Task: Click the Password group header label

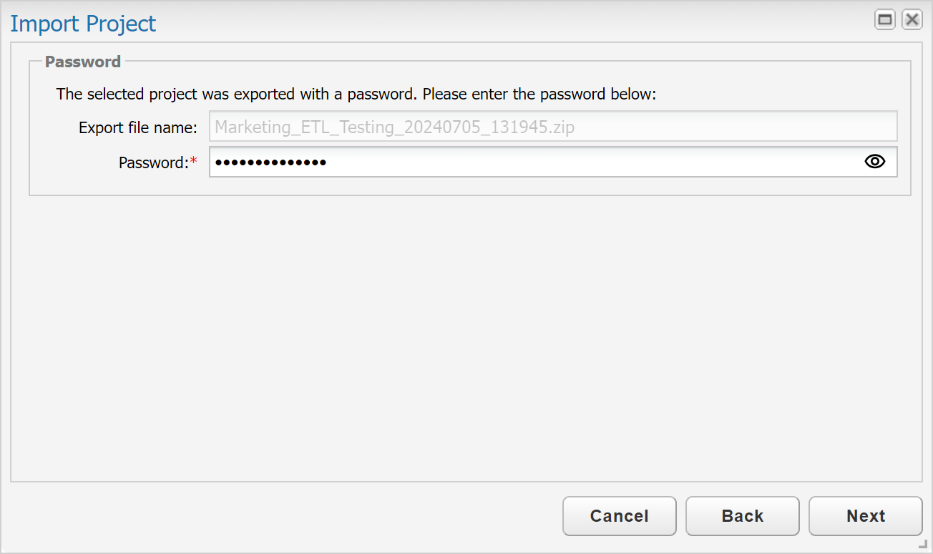Action: tap(83, 62)
